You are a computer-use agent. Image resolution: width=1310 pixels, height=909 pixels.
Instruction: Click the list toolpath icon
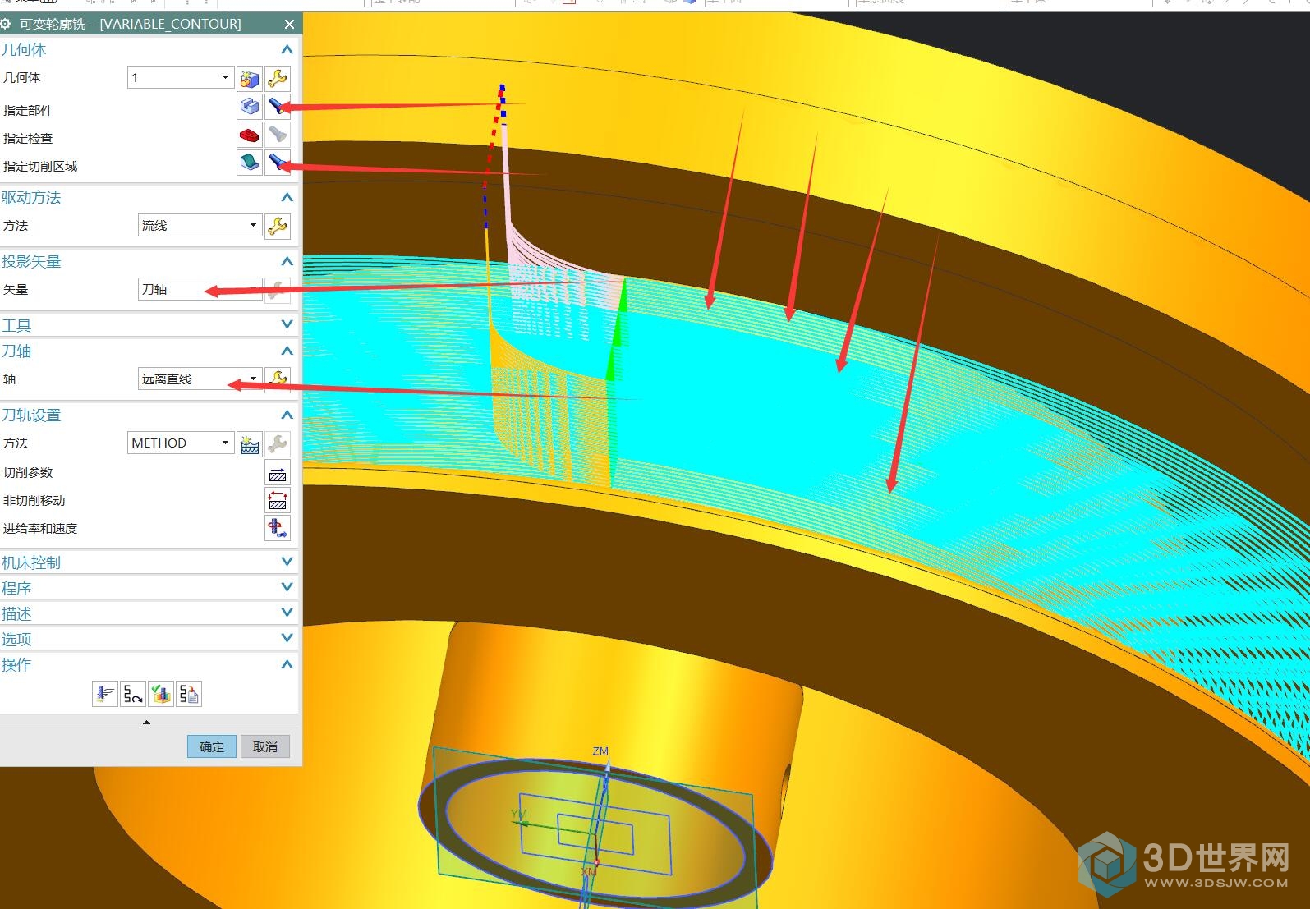pyautogui.click(x=189, y=695)
